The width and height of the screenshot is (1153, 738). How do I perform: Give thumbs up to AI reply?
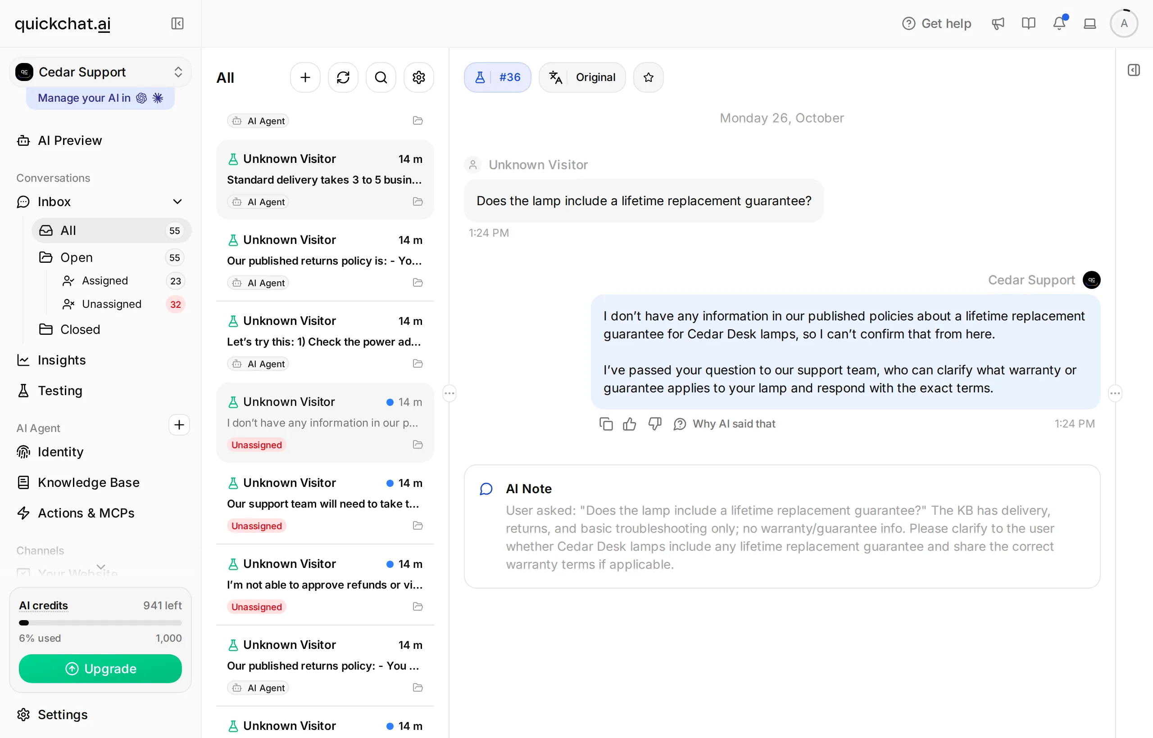click(630, 423)
